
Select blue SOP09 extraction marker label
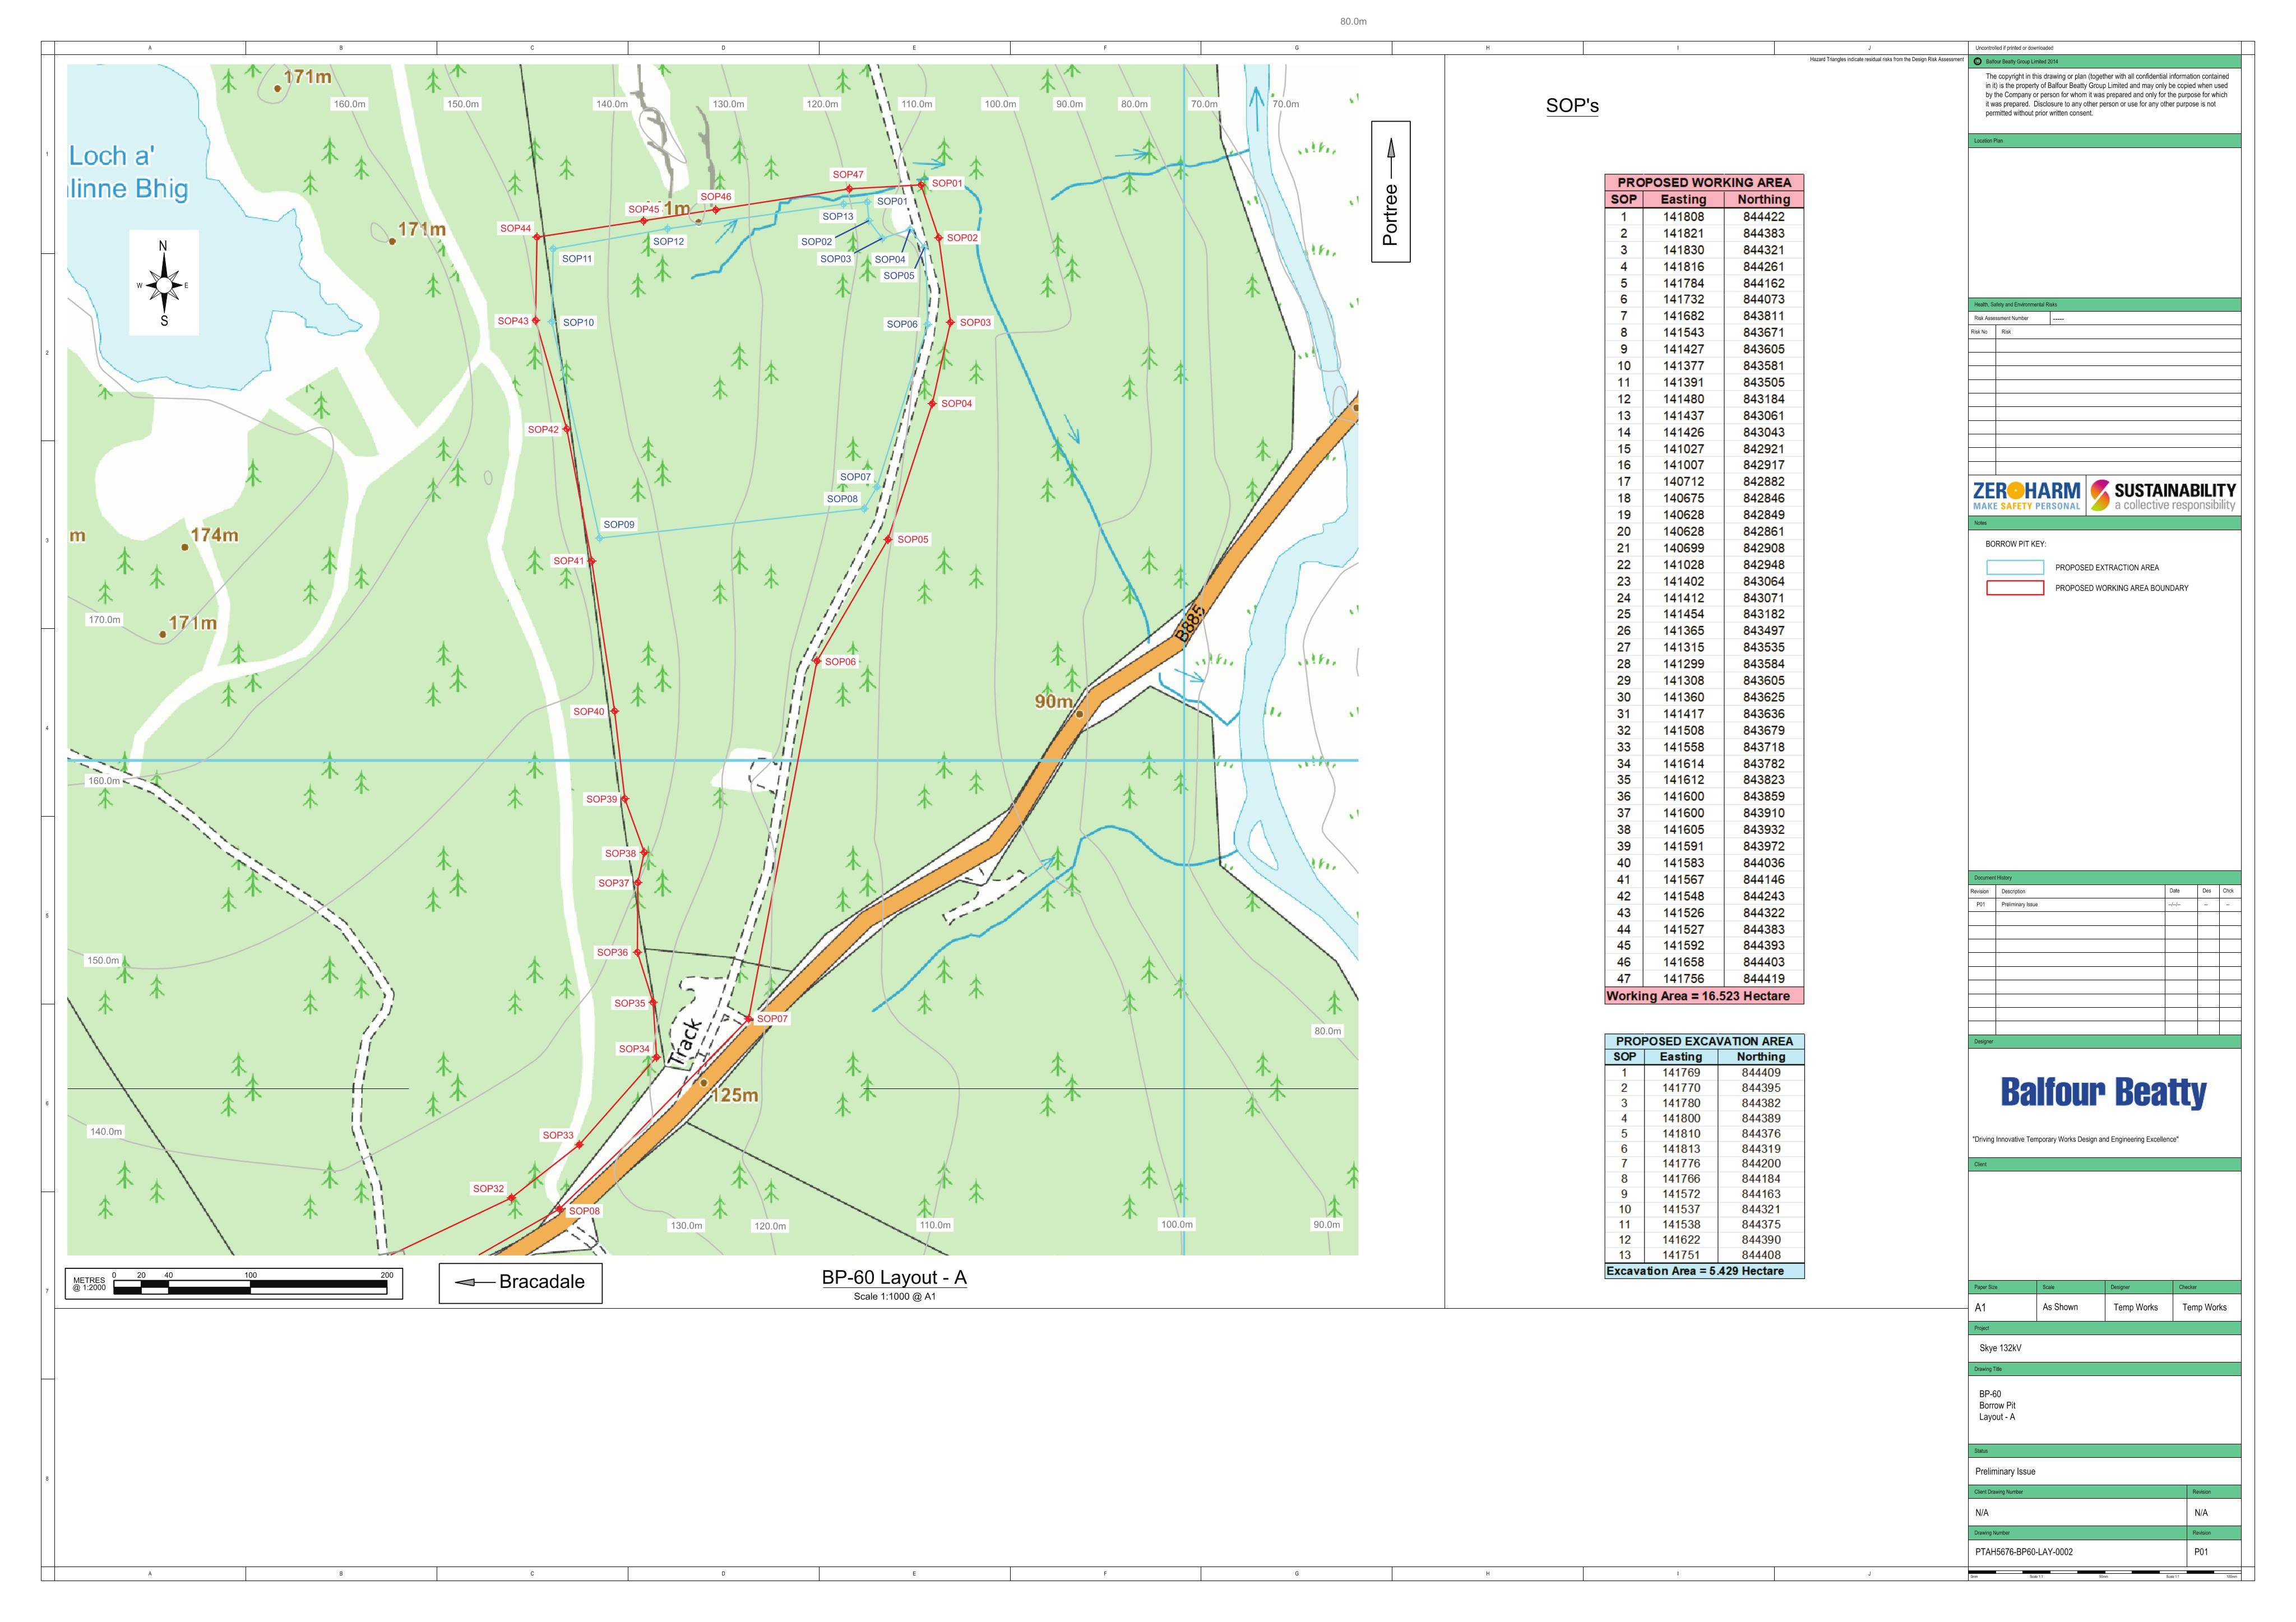point(619,524)
